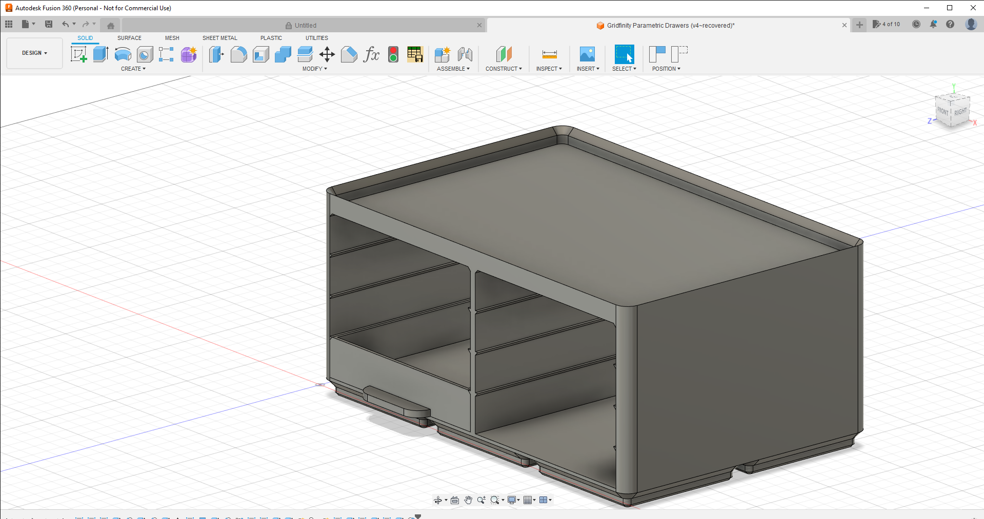Toggle the notifications bell
Image resolution: width=984 pixels, height=519 pixels.
tap(933, 24)
